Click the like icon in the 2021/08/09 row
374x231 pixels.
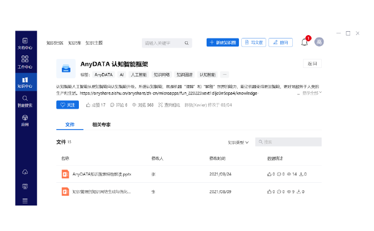269,191
